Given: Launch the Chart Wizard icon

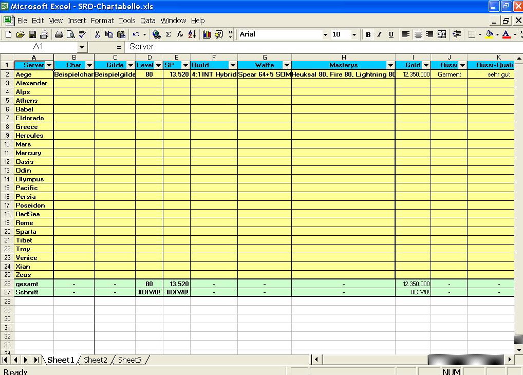Looking at the screenshot, I should coord(207,34).
